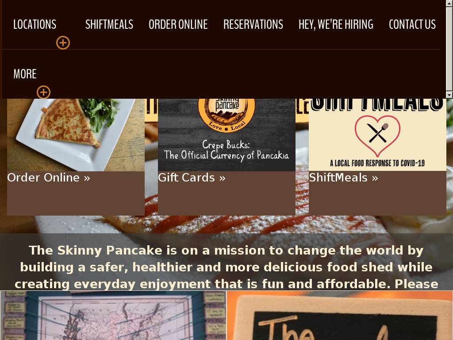Expand the More submenu plus icon

point(43,92)
